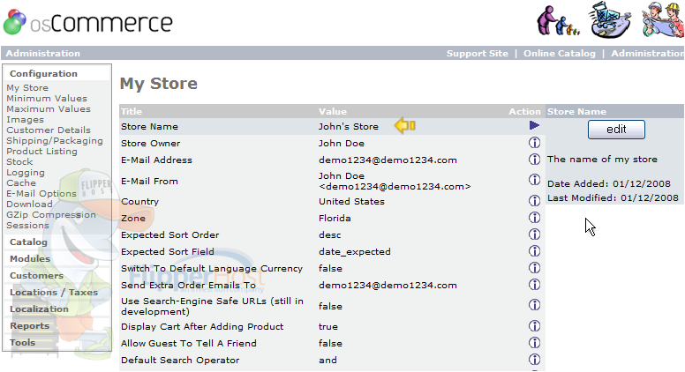Select the E-Mail Address row title
The height and width of the screenshot is (372, 685).
point(156,160)
